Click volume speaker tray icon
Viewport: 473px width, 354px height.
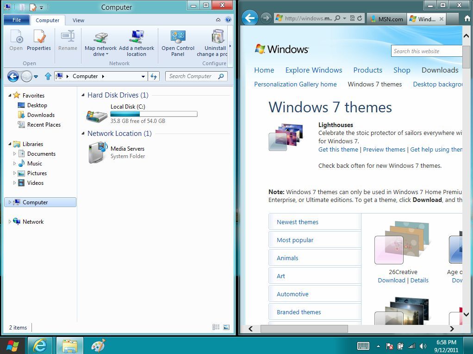pos(423,346)
